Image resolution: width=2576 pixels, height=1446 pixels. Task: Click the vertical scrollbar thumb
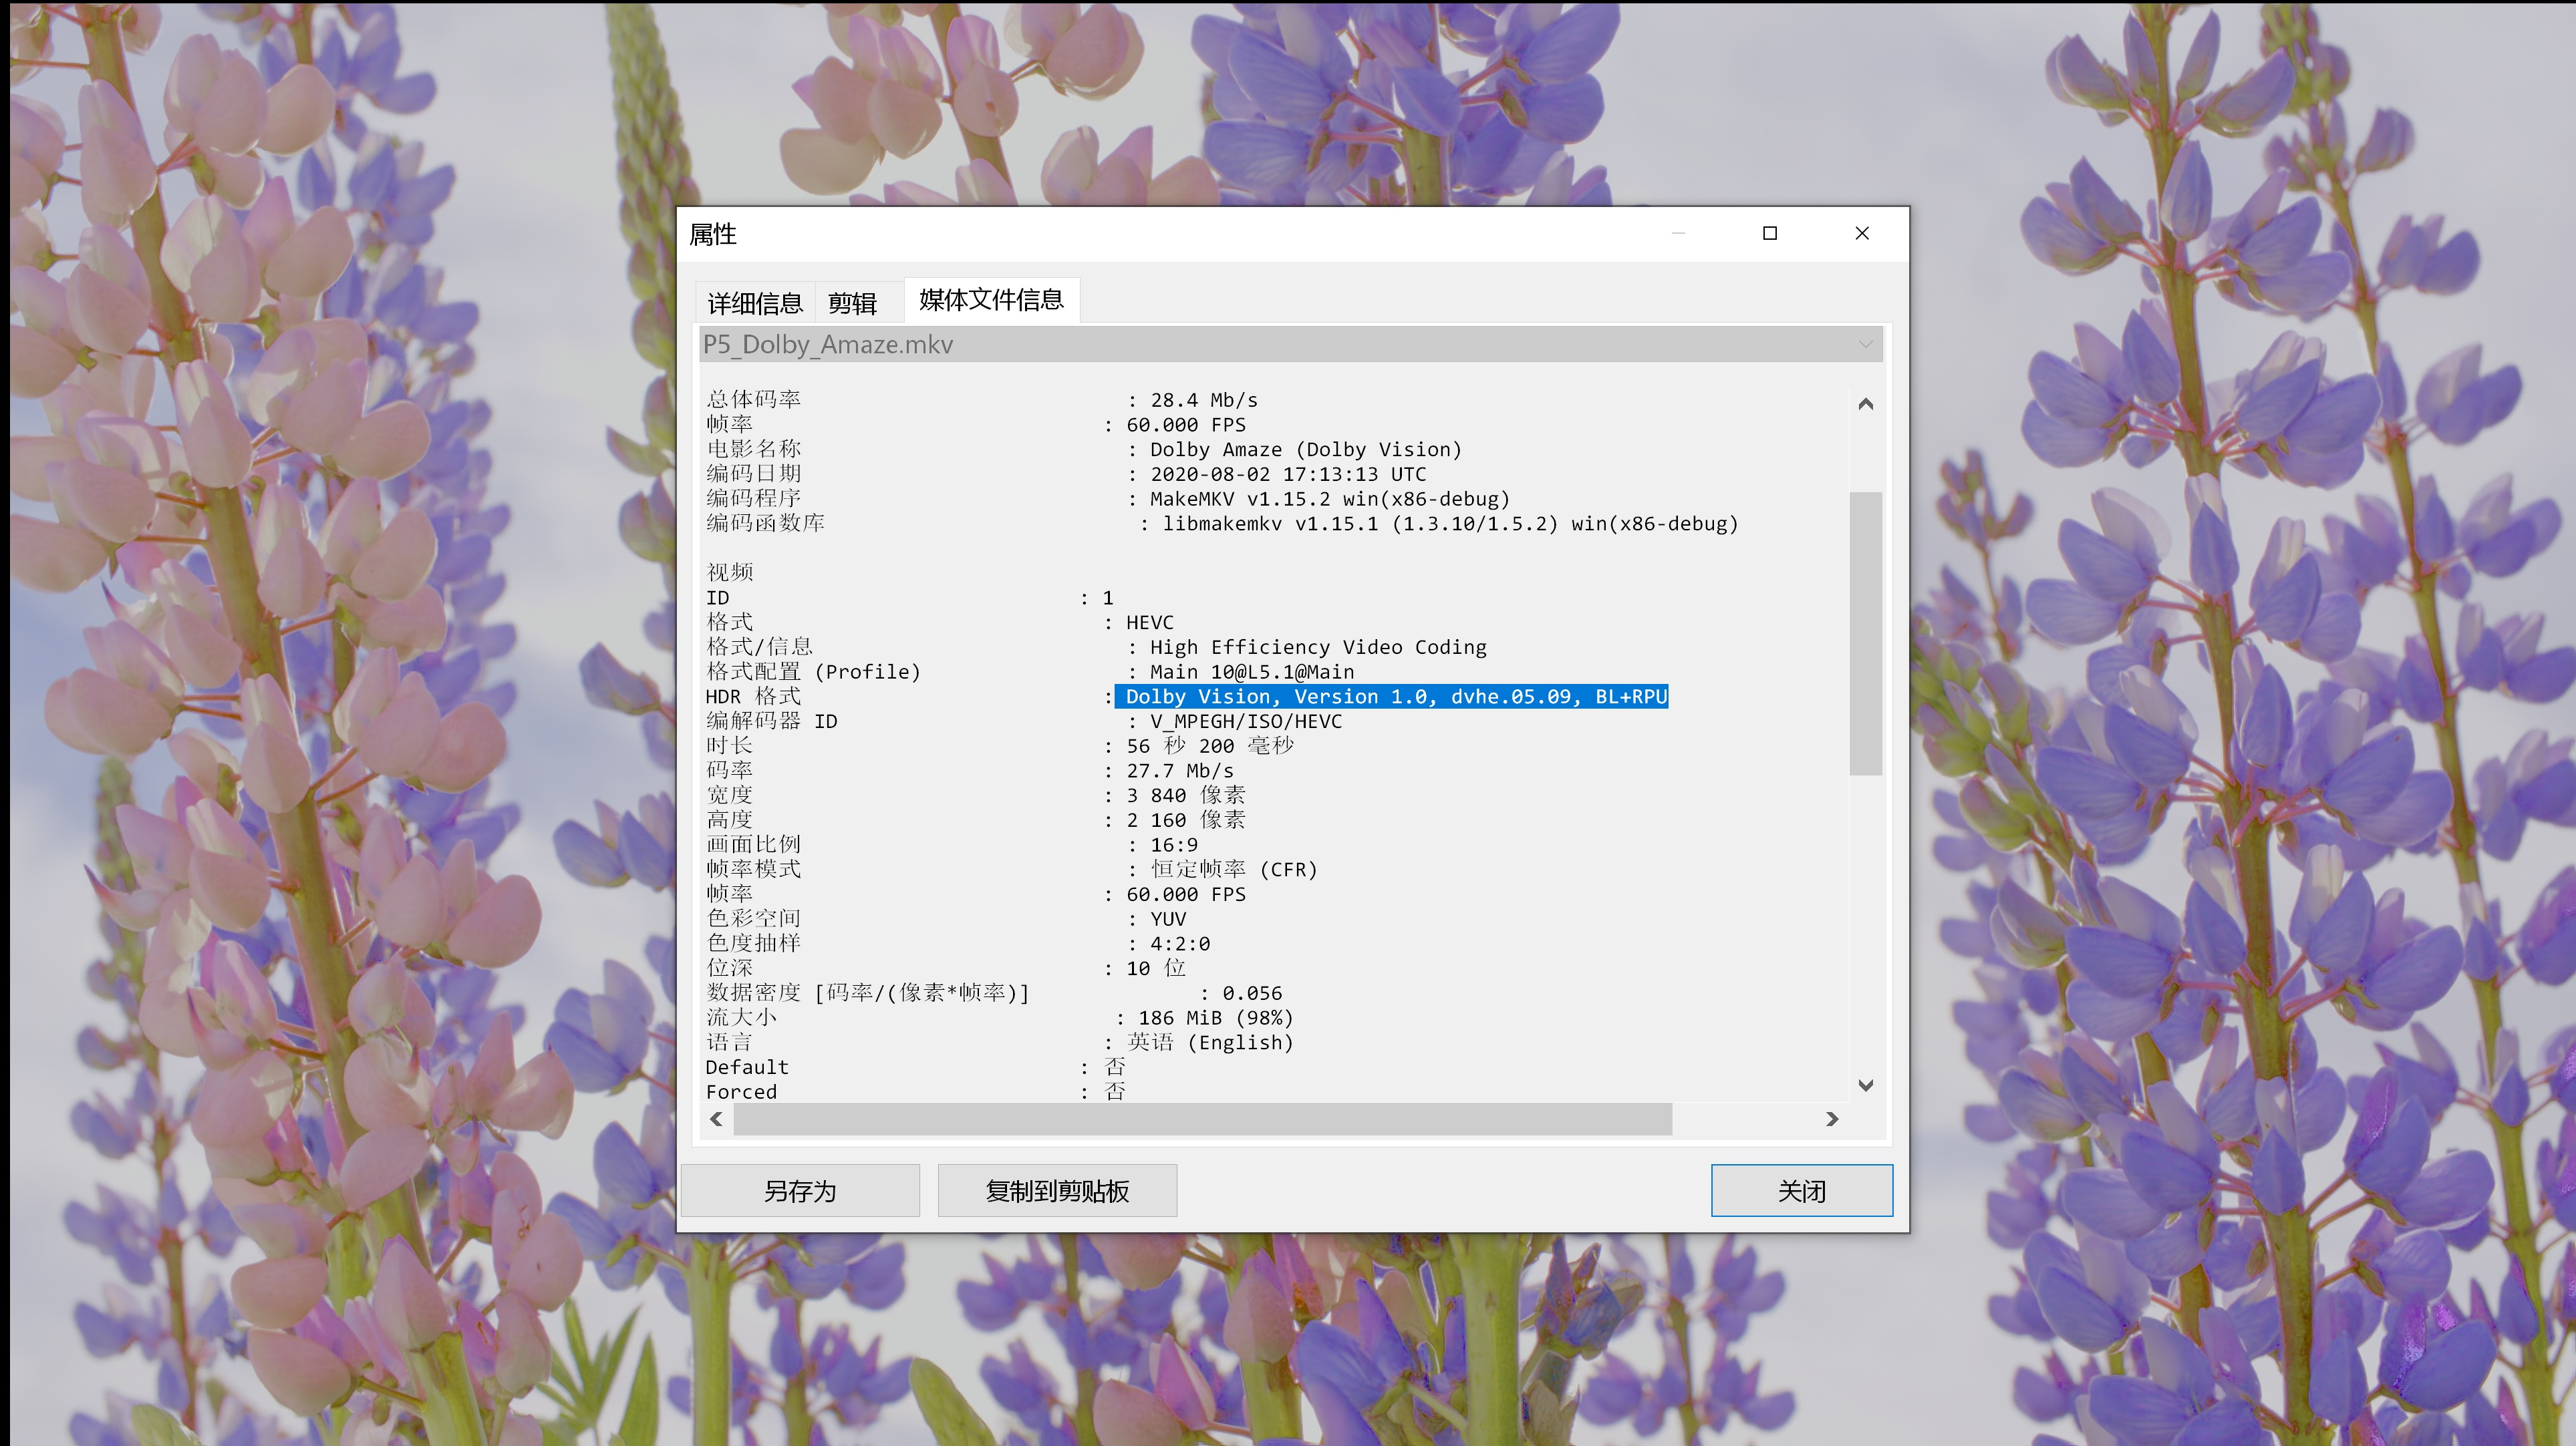point(1866,634)
